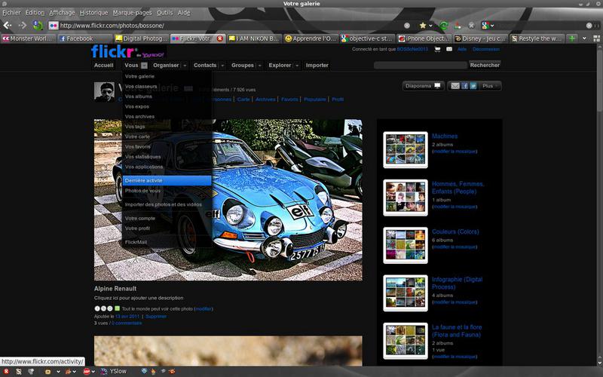
Task: Start the Diaporama slideshow
Action: click(x=423, y=86)
